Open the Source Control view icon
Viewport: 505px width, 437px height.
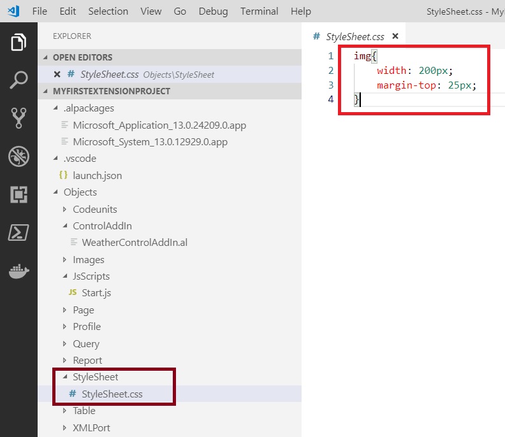18,118
